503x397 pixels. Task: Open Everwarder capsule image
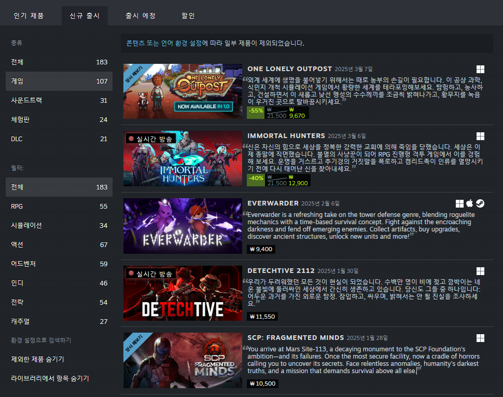tap(183, 226)
